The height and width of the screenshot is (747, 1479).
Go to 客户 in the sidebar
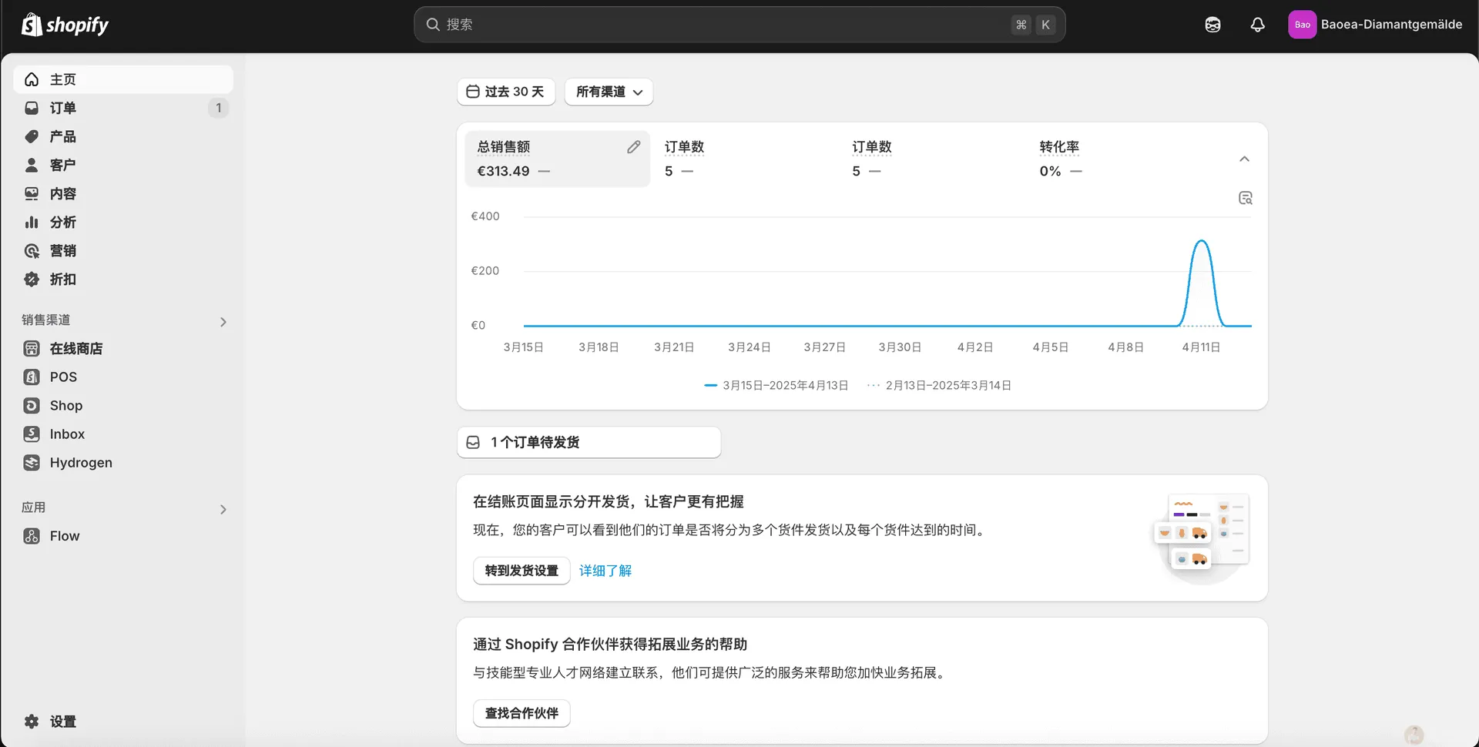123,165
